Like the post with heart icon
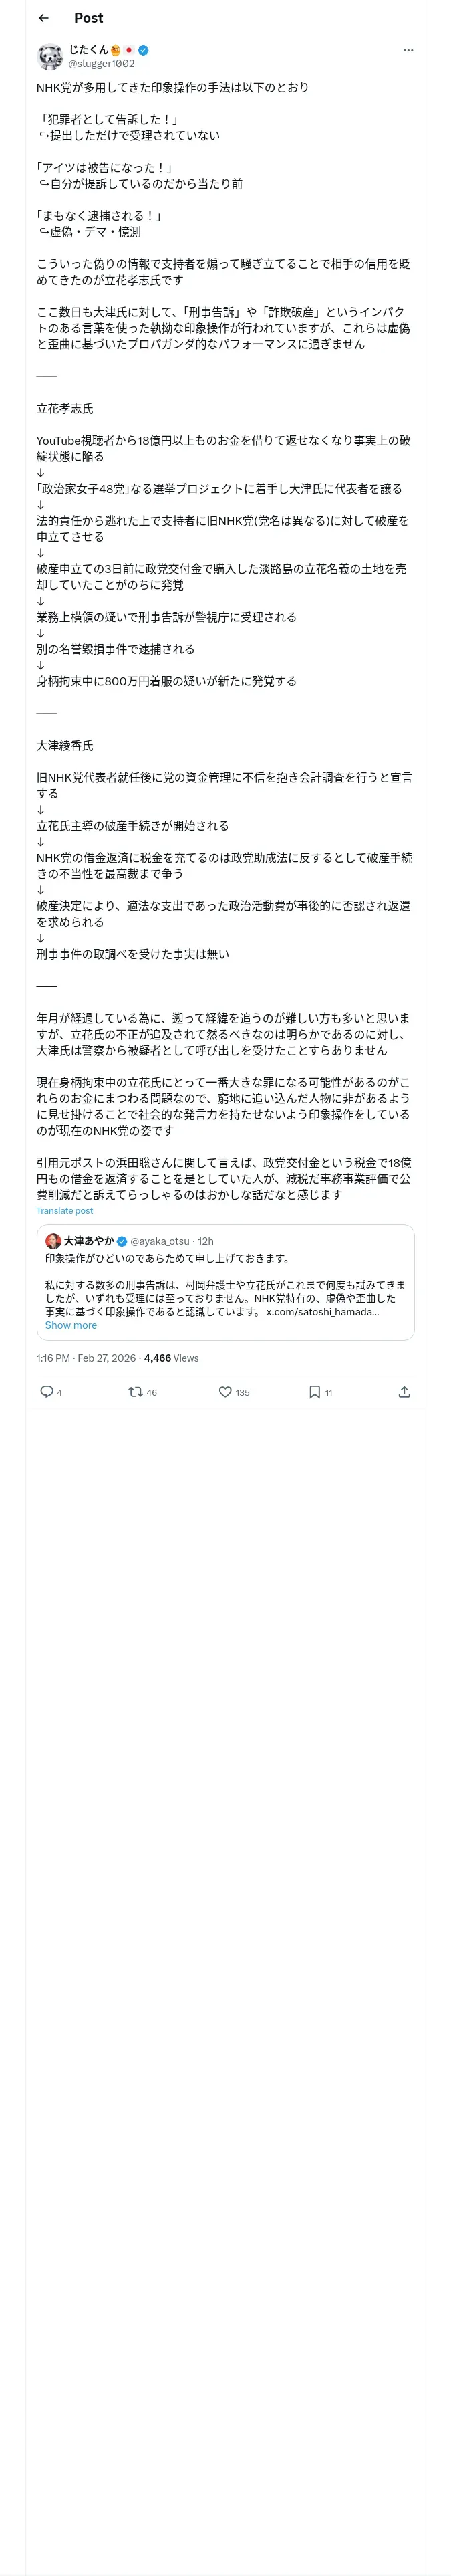 (225, 1391)
